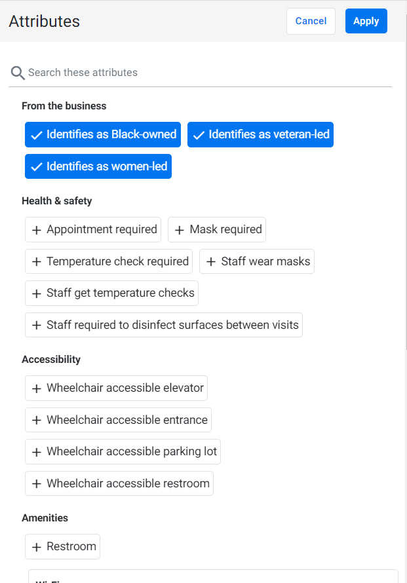The height and width of the screenshot is (583, 407).
Task: Select Wheelchair accessible entrance attribute
Action: point(119,420)
